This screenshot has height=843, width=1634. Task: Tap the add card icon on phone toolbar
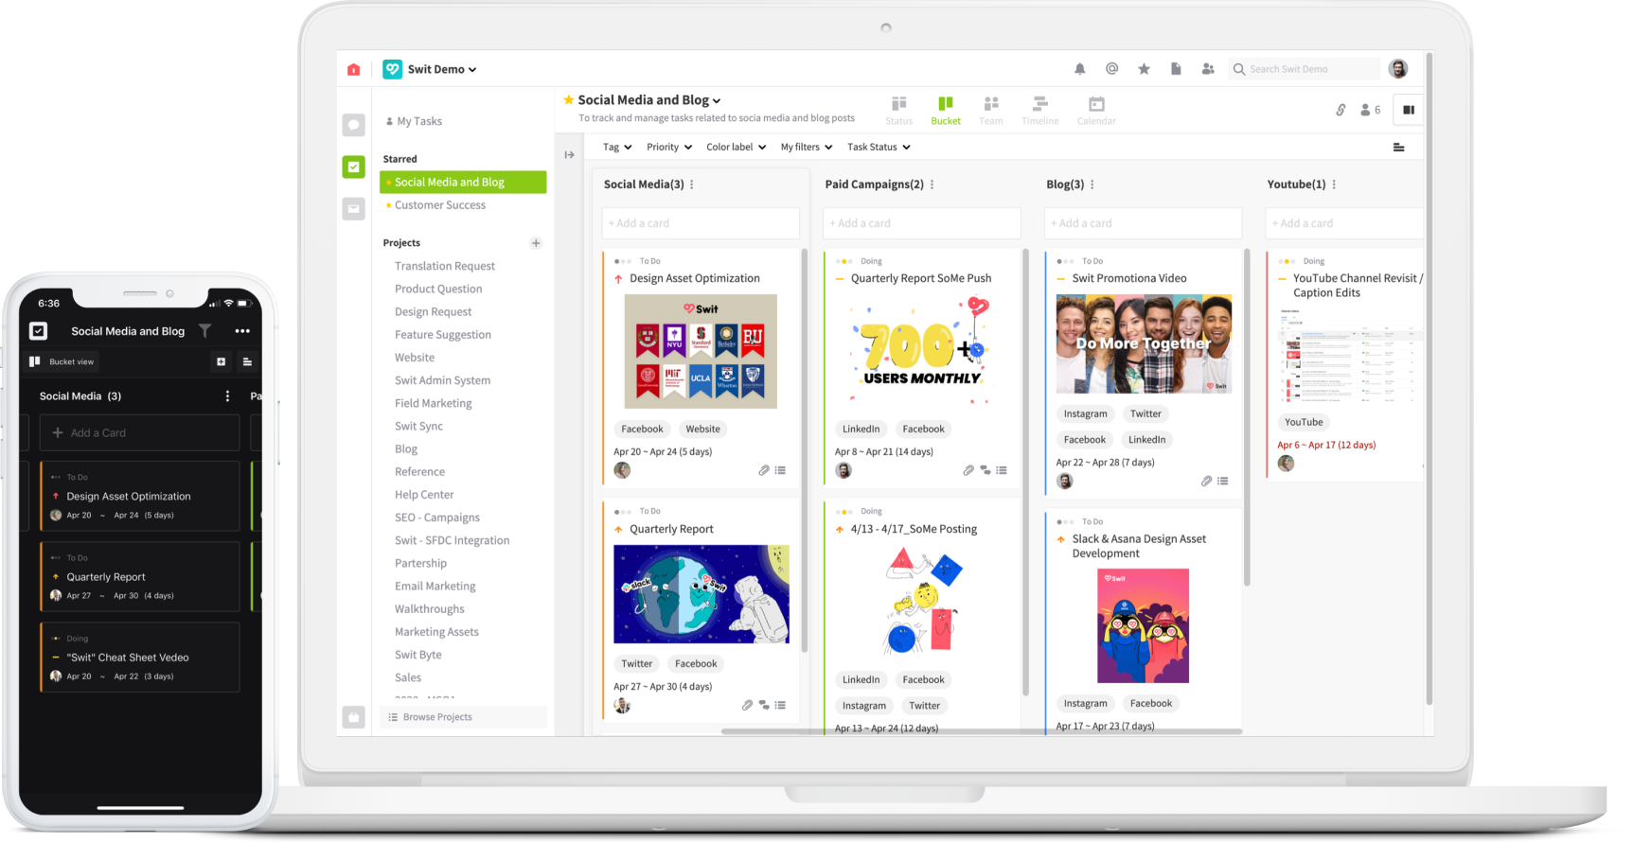221,361
